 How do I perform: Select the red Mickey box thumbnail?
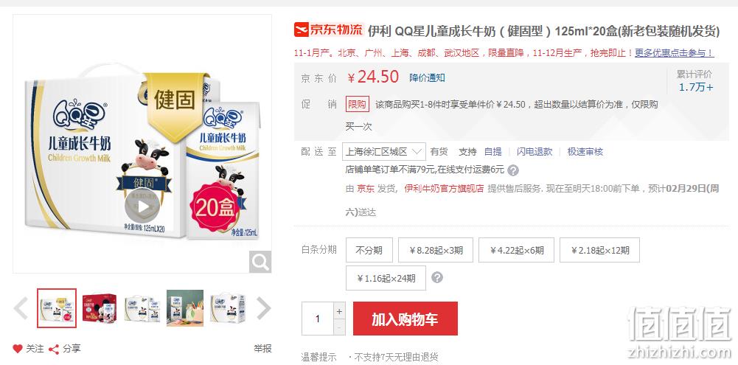tap(100, 308)
